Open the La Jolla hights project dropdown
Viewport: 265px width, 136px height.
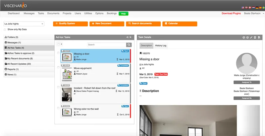point(24,24)
